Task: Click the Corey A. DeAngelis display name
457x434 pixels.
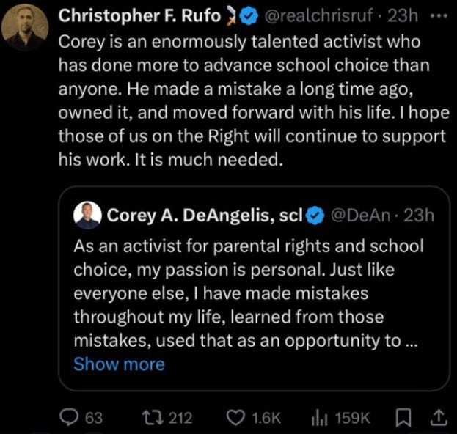Action: pyautogui.click(x=205, y=216)
